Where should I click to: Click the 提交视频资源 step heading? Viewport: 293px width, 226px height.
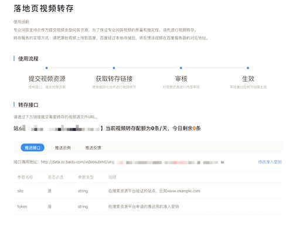point(47,79)
